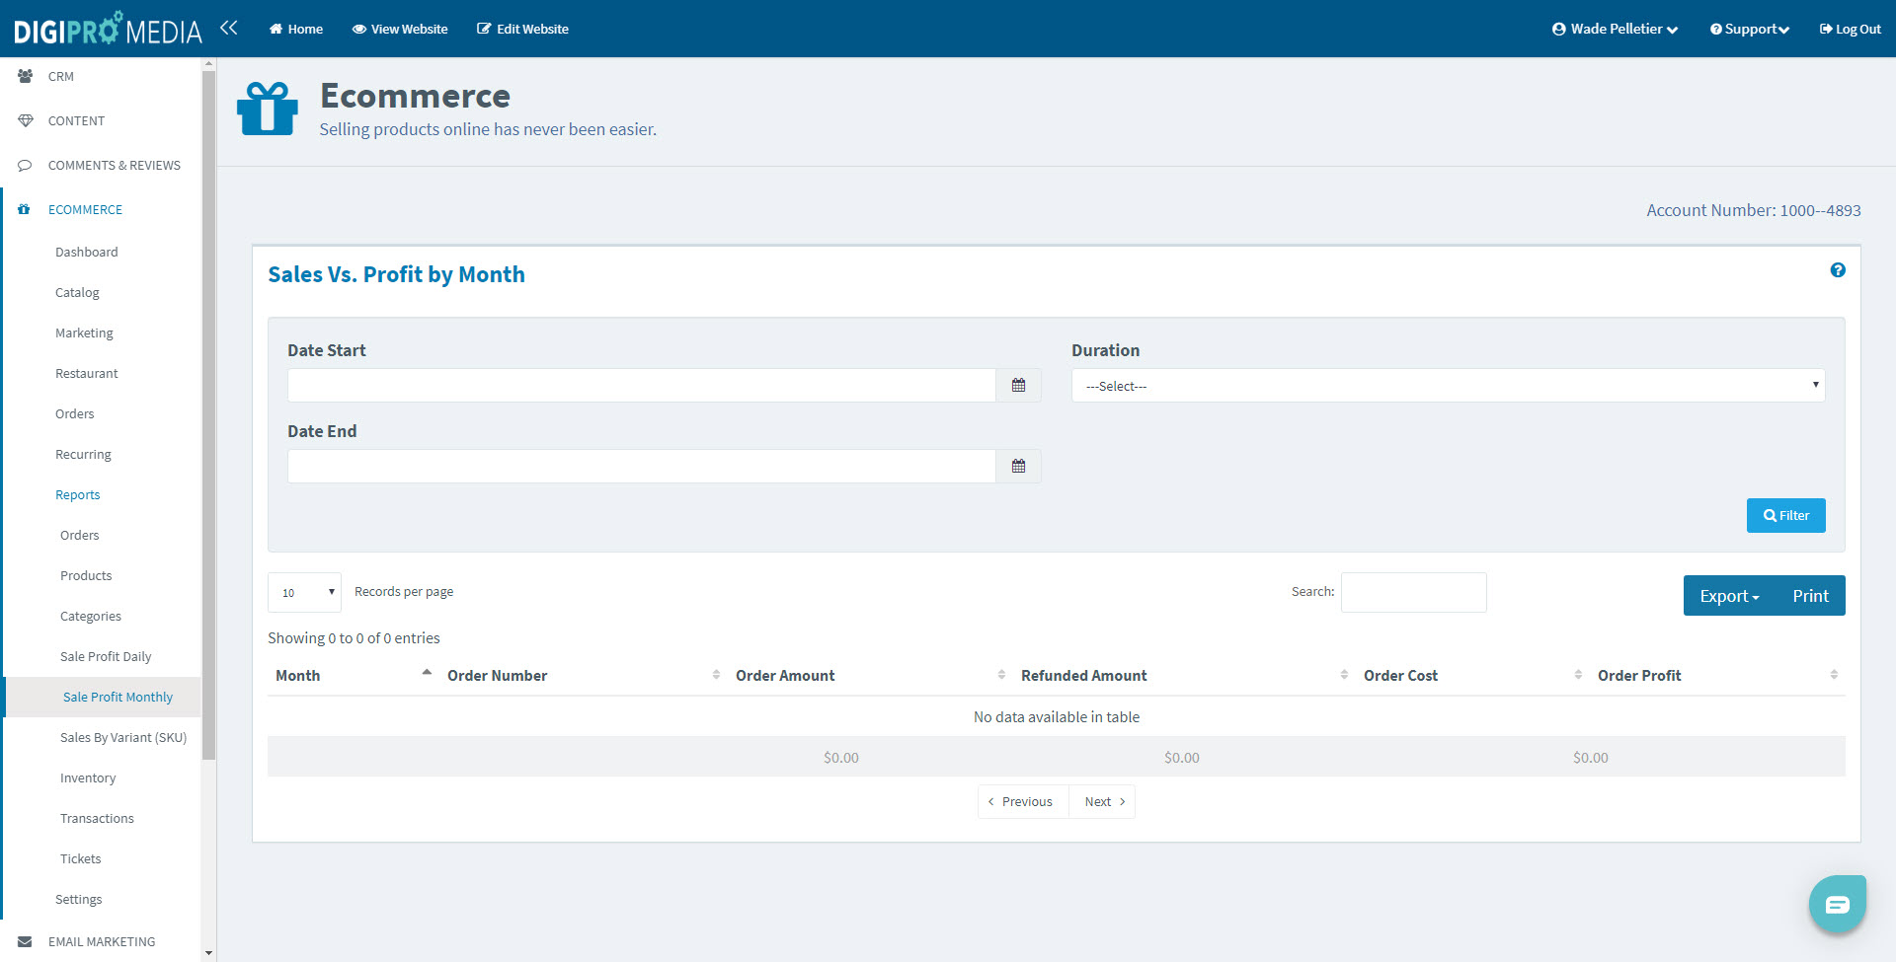Open Recurring in sidebar
The image size is (1896, 962).
[x=83, y=455]
